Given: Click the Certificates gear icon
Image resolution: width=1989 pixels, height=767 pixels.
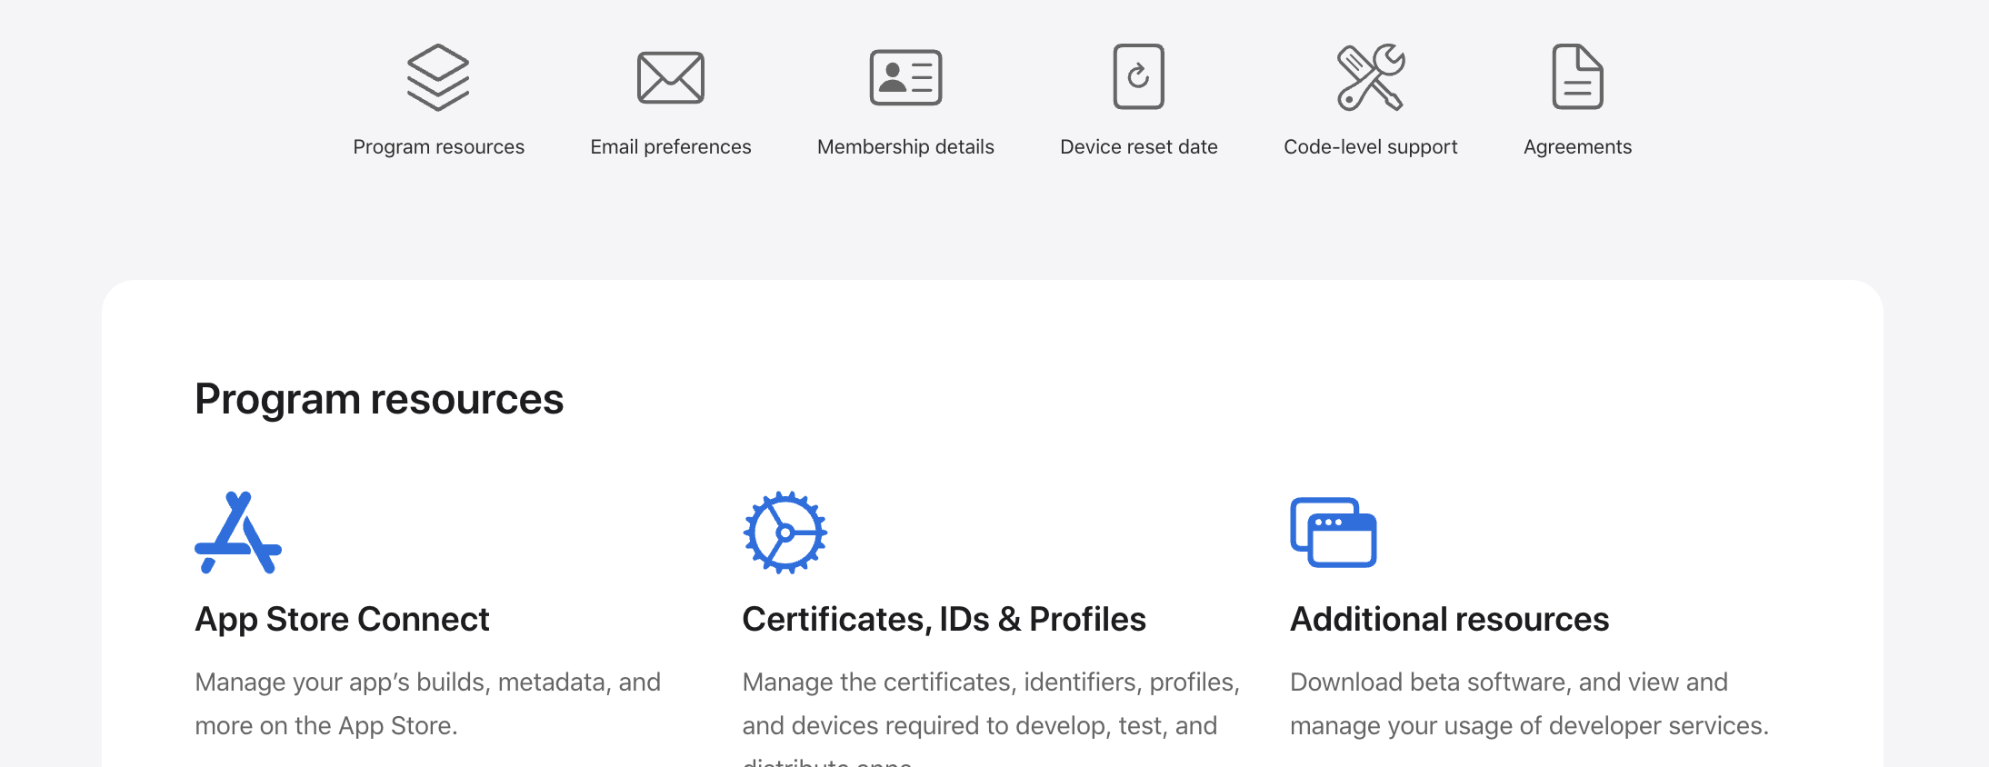Looking at the screenshot, I should (785, 533).
